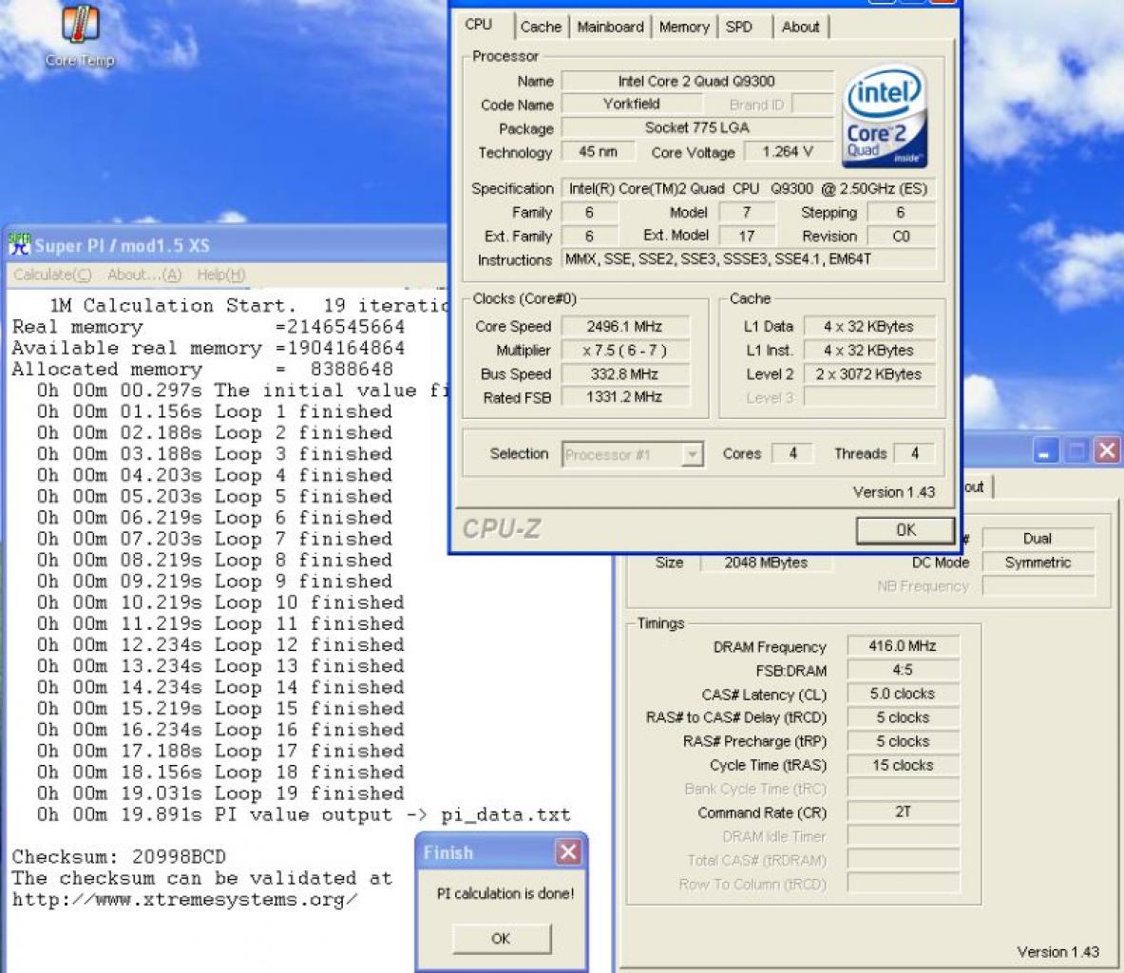This screenshot has width=1124, height=973.
Task: Click the Technology value 45 nm
Action: click(598, 151)
